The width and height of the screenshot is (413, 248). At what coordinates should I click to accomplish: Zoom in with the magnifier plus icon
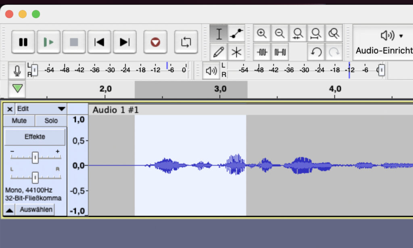[x=261, y=34]
